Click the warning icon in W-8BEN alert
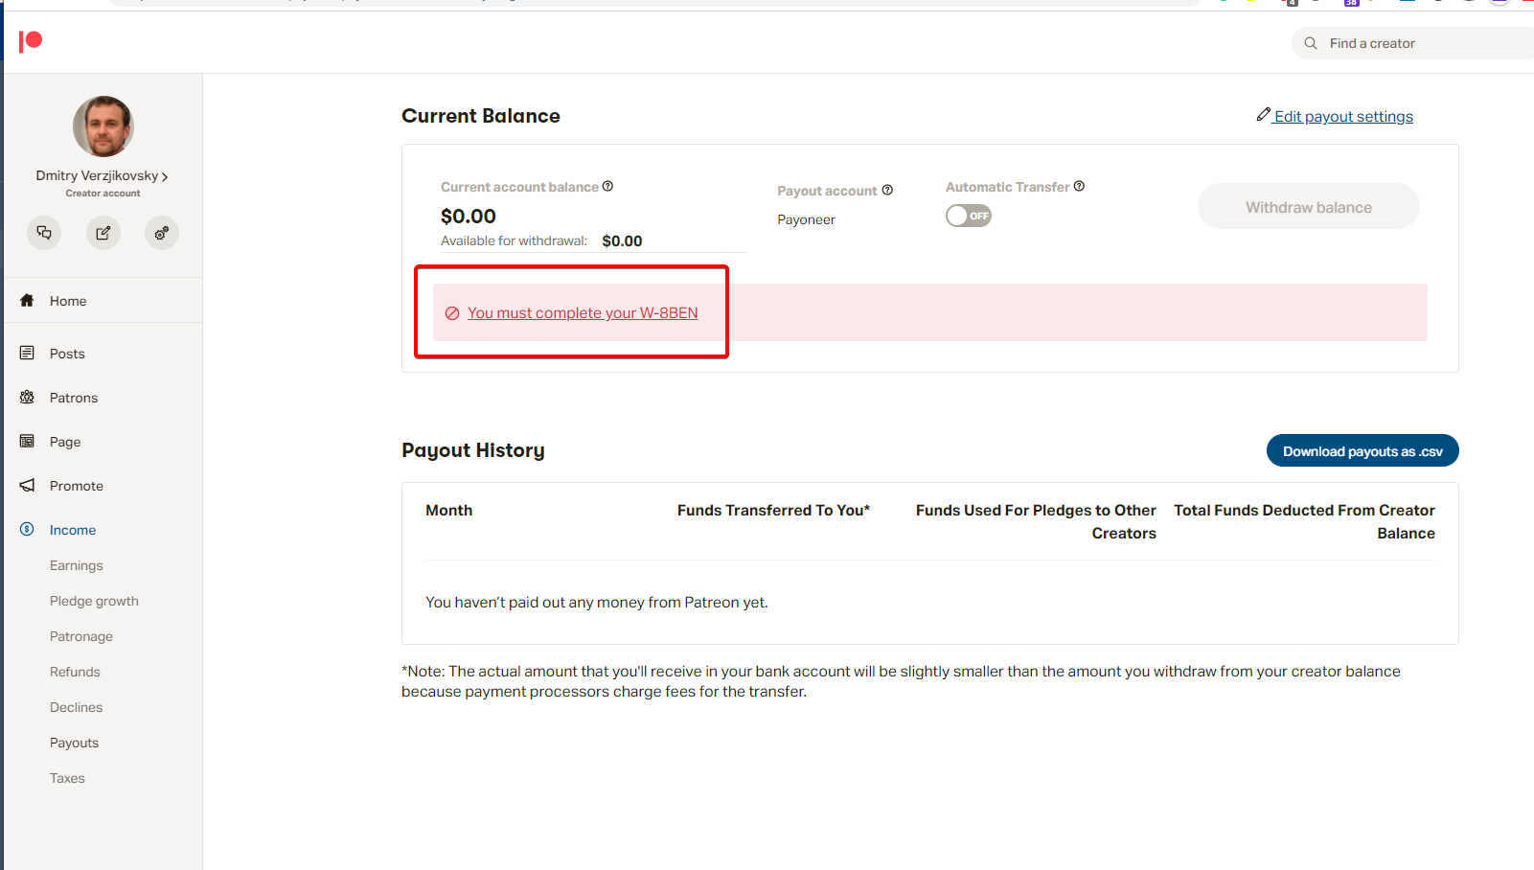Screen dimensions: 1534x870 point(452,313)
